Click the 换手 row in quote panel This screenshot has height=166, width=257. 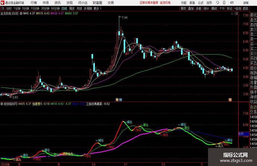click(253, 92)
